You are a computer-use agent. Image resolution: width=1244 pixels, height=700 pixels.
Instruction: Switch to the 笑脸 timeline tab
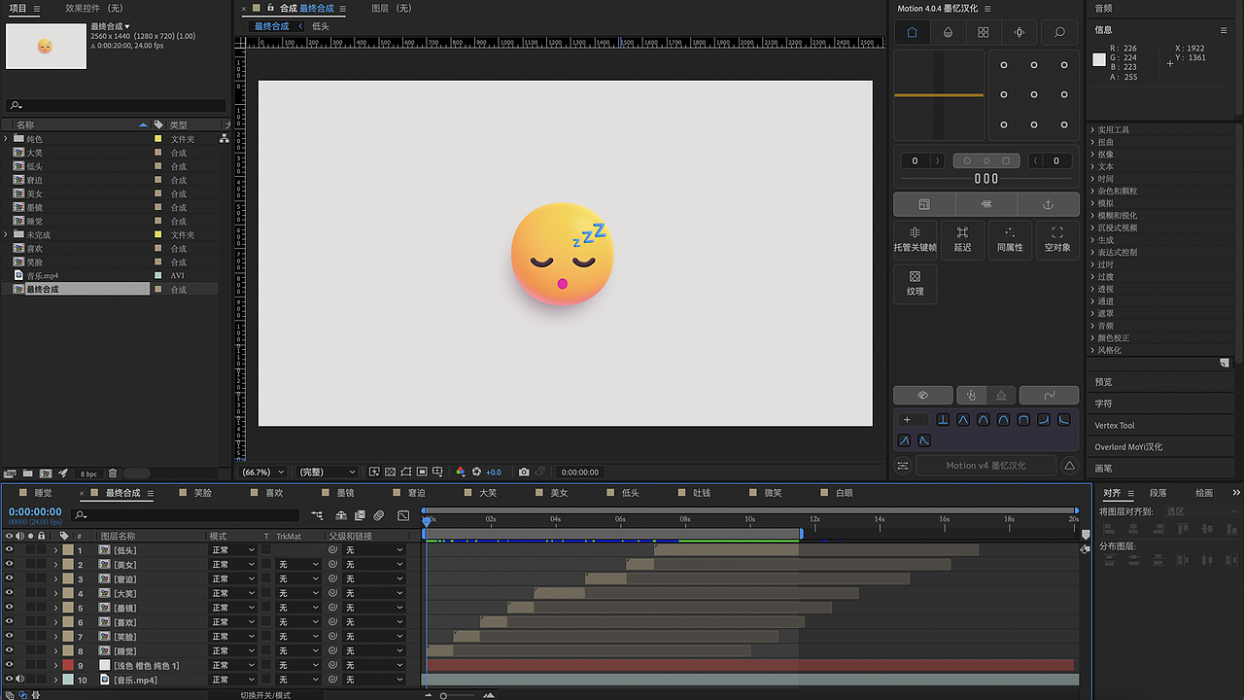pyautogui.click(x=203, y=493)
